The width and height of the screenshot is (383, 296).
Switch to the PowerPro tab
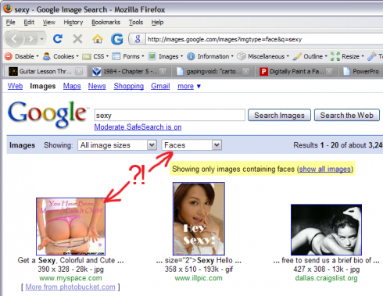361,71
